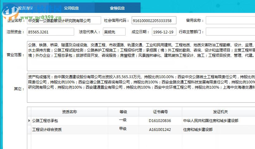Click the 其它 label

coord(19,89)
